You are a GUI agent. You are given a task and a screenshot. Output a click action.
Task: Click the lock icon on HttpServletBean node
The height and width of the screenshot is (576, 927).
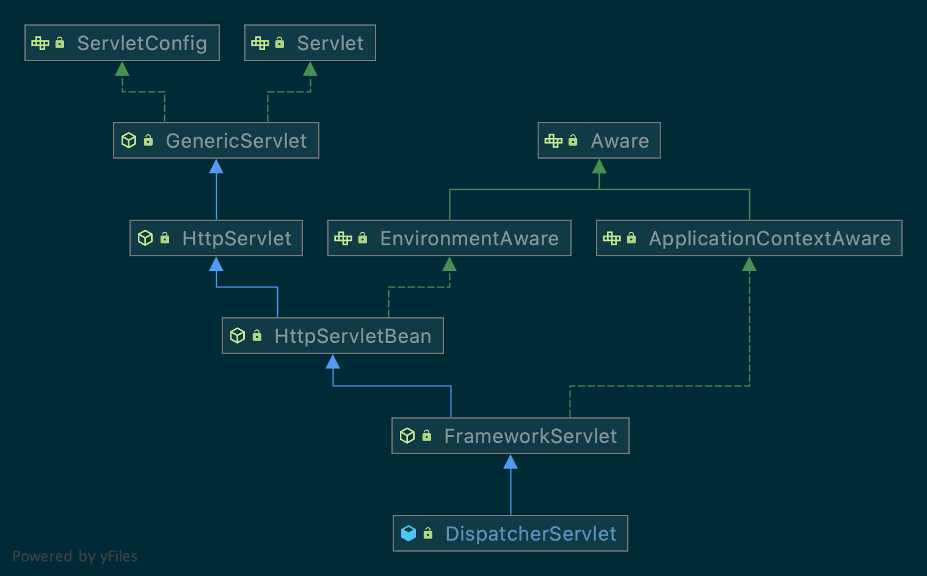coord(257,335)
